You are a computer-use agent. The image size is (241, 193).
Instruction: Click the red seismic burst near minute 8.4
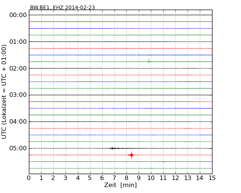132,155
